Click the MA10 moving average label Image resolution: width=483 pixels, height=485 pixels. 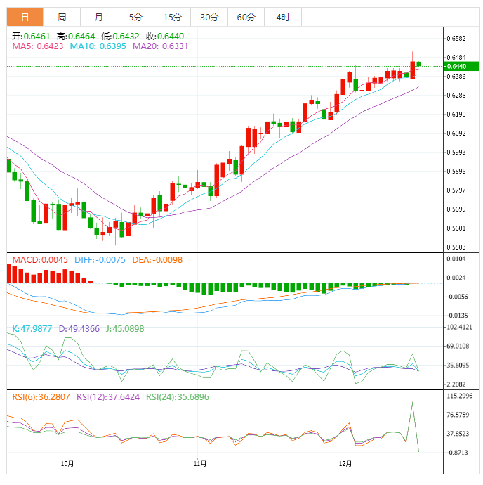coord(96,46)
